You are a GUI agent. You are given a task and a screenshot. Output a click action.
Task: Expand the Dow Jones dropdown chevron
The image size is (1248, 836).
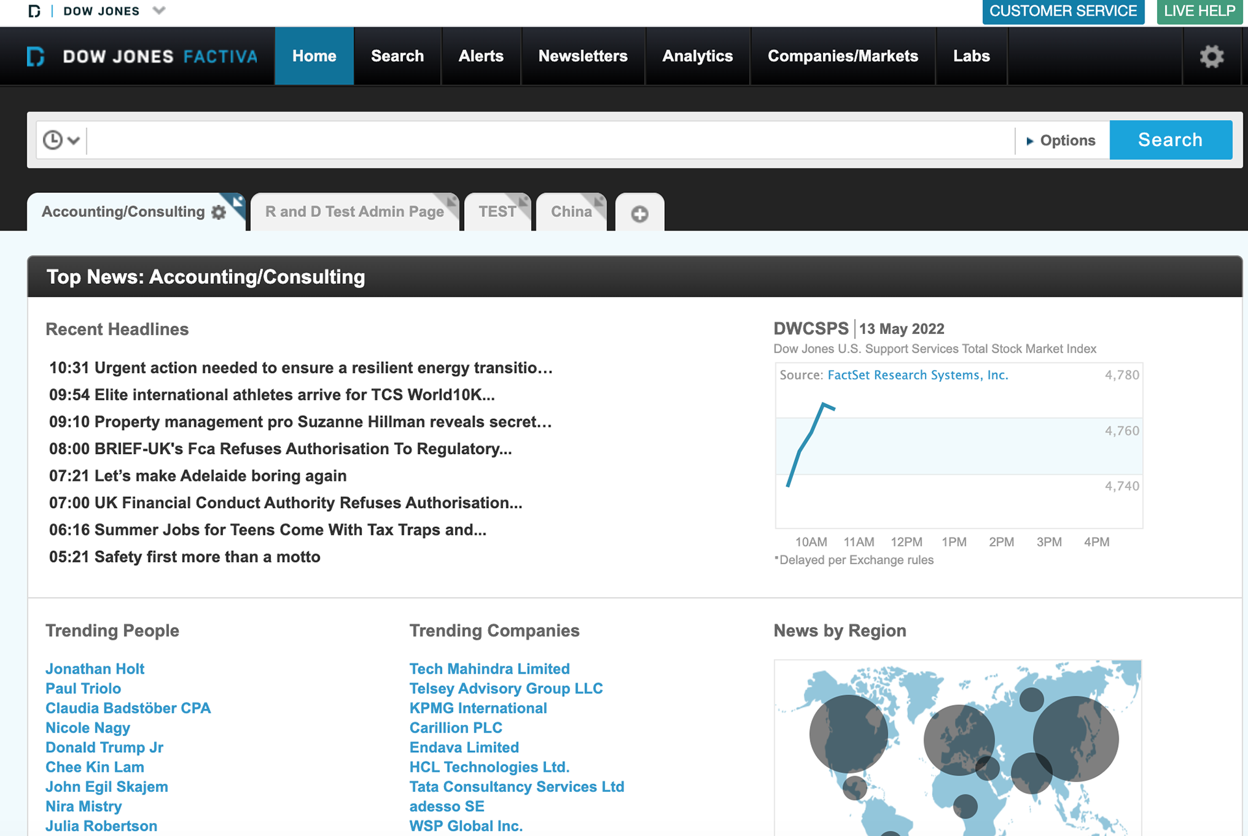[x=159, y=10]
